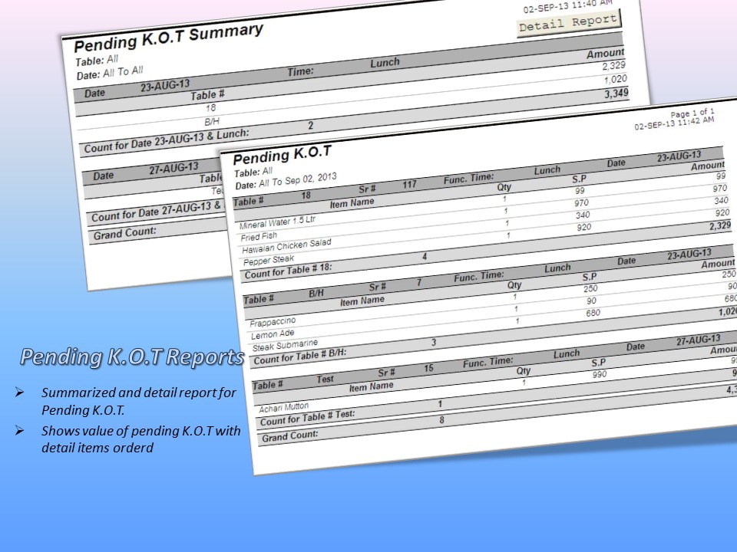737x552 pixels.
Task: Click the 27-AUG-13 date in summary report
Action: 174,168
